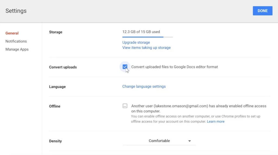Click the Settings heading text
The image size is (278, 155).
16,11
